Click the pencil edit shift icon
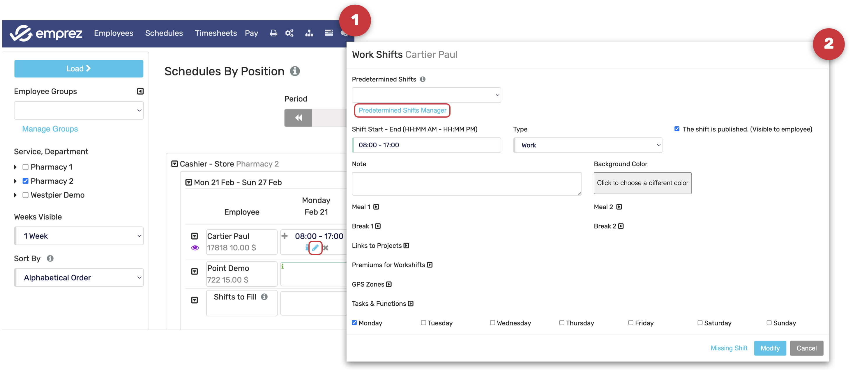 tap(315, 247)
